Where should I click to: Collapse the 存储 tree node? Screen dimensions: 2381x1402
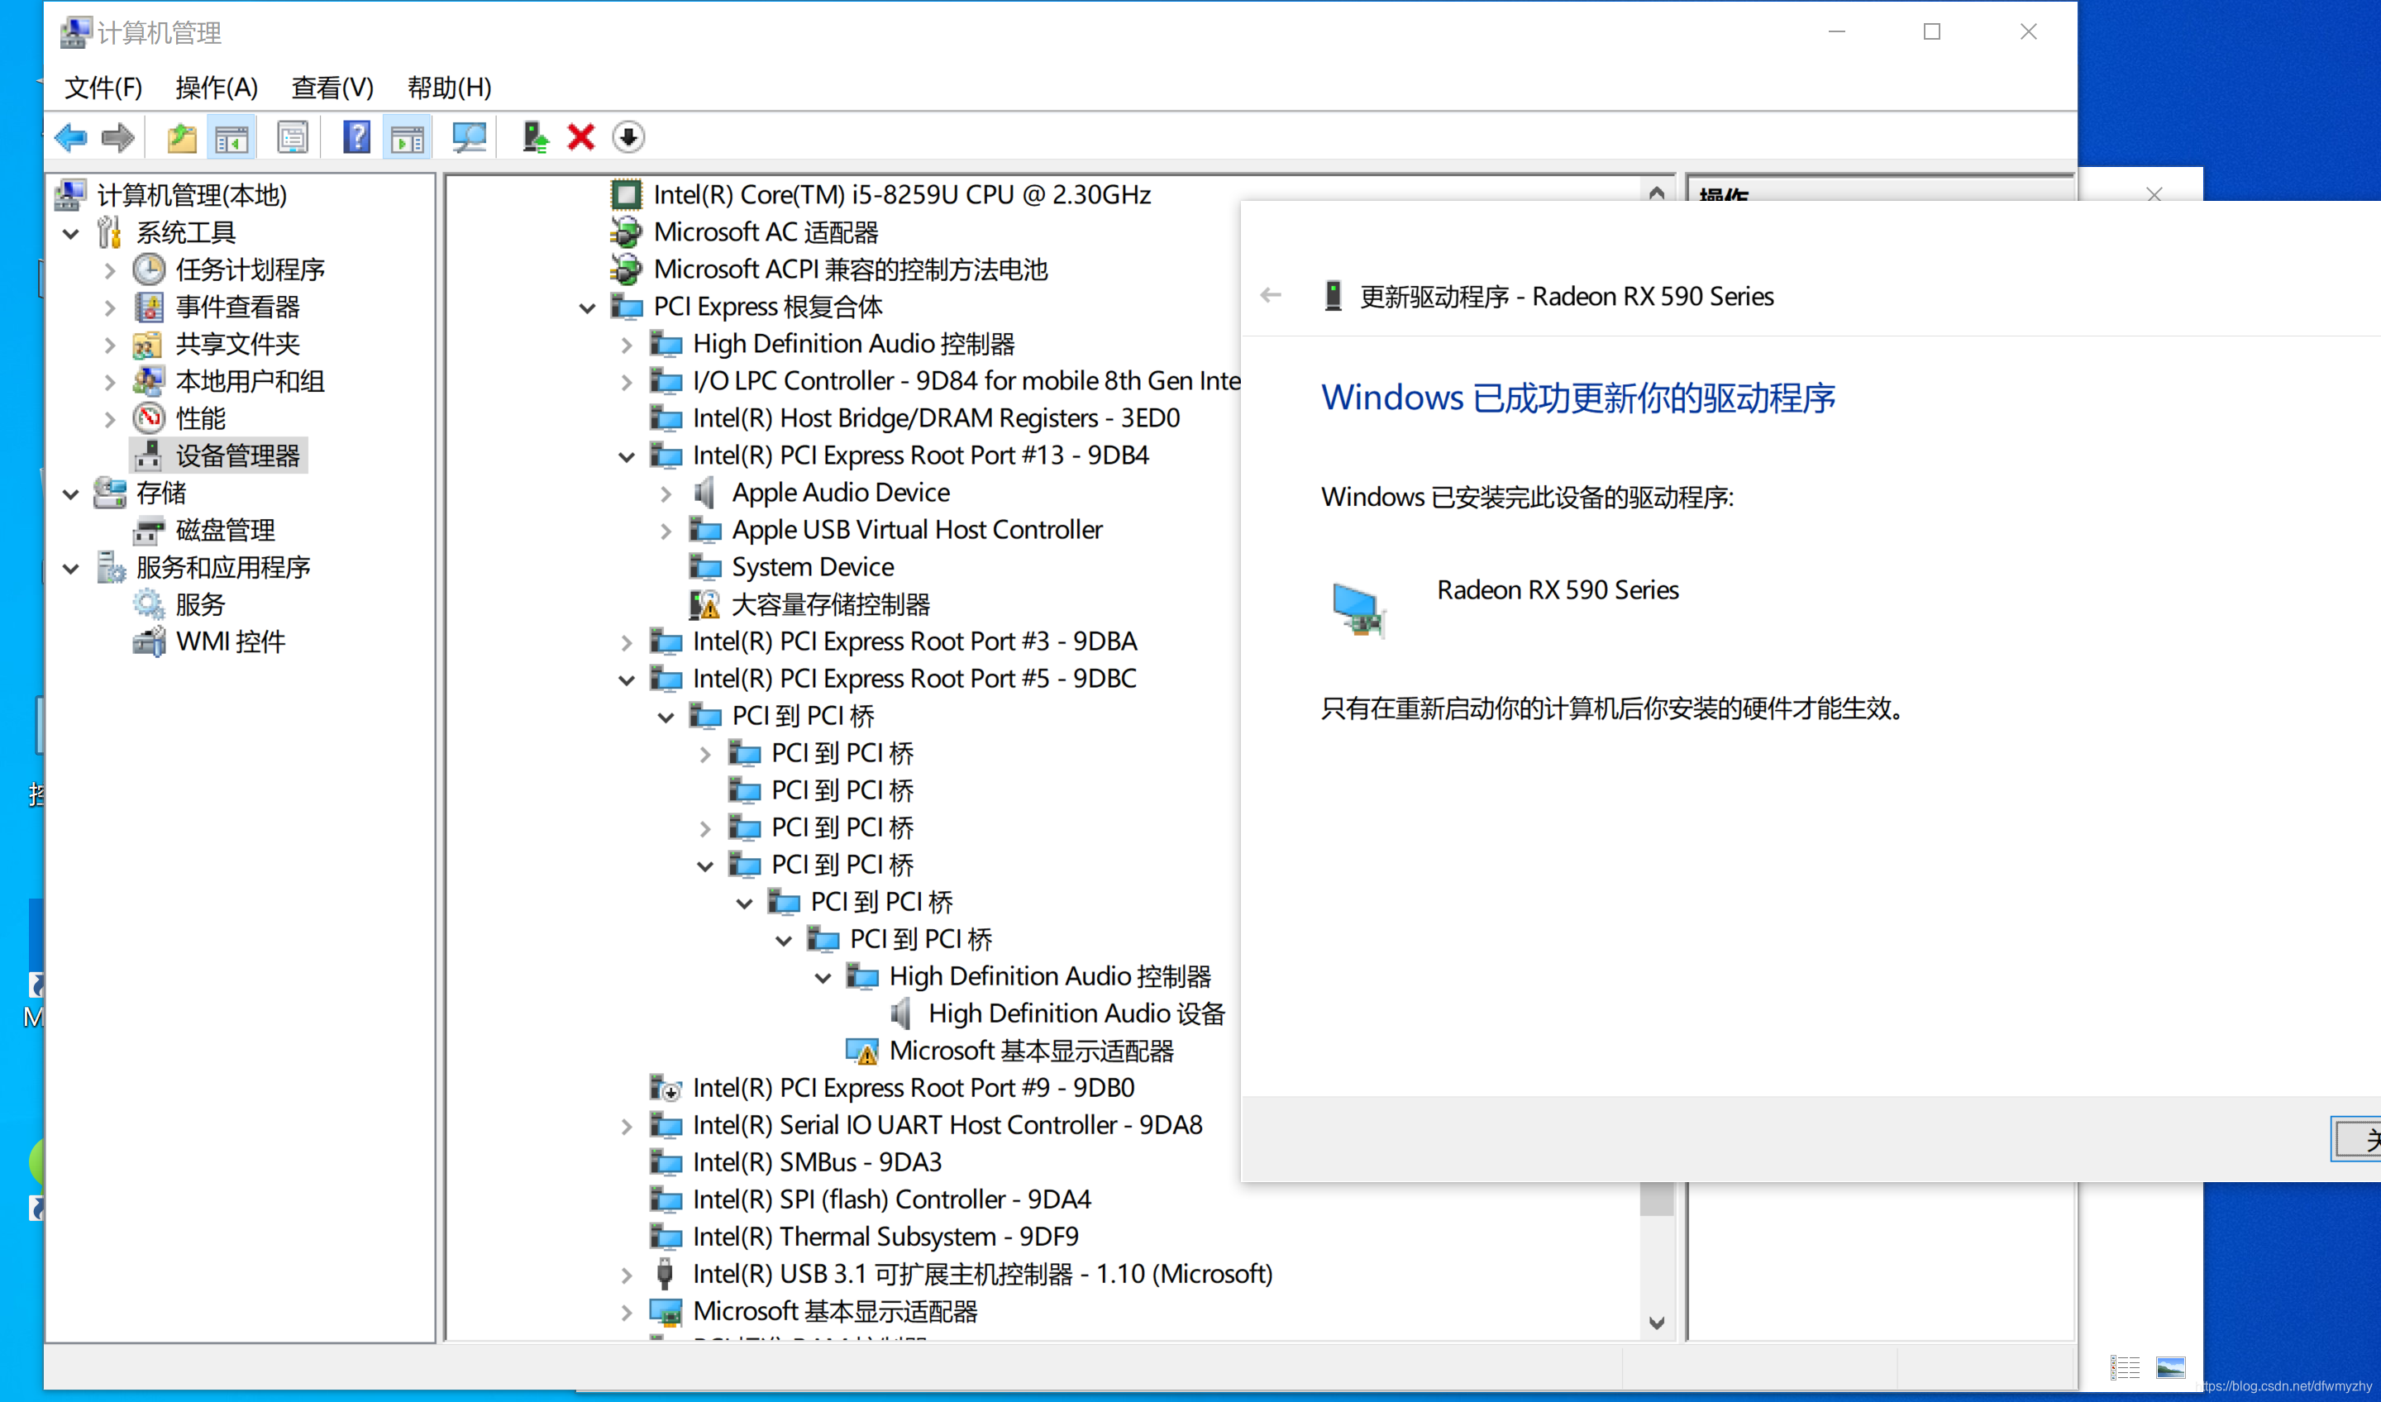71,494
